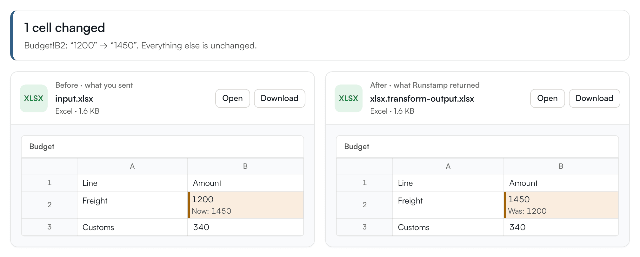
Task: Click the 'Line' cell in the Before sheet
Action: [132, 183]
